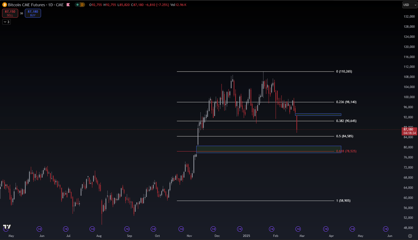Click the orange Bitcoin symbol logo

tap(5, 5)
